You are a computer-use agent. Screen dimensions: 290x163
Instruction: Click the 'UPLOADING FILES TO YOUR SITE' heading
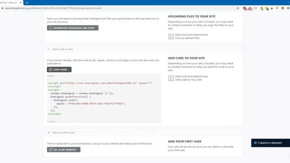click(192, 16)
